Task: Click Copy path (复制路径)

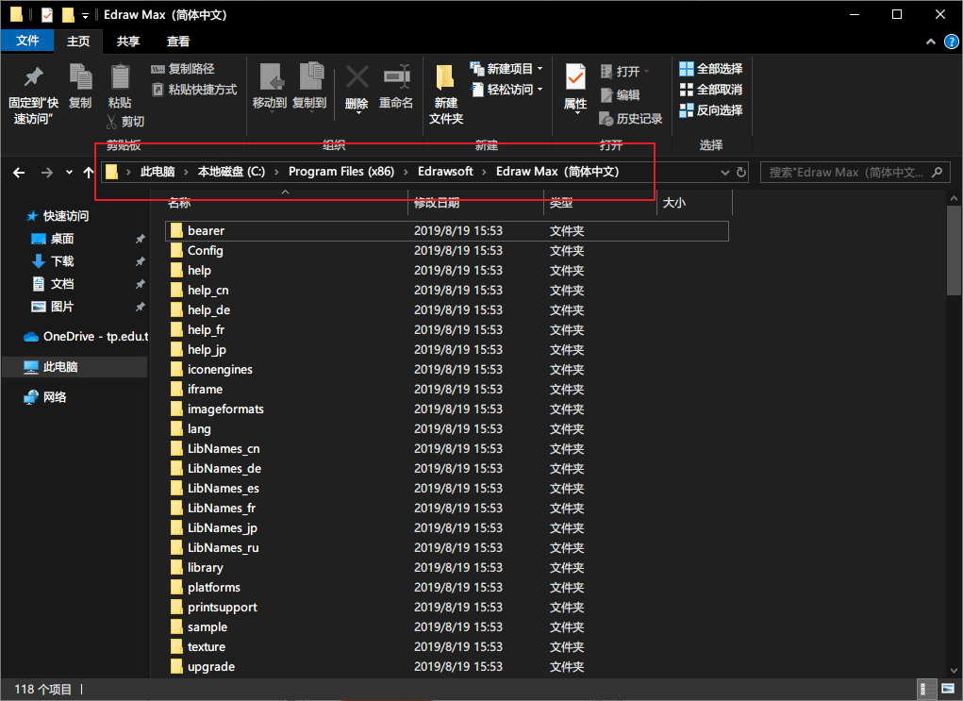Action: click(183, 69)
